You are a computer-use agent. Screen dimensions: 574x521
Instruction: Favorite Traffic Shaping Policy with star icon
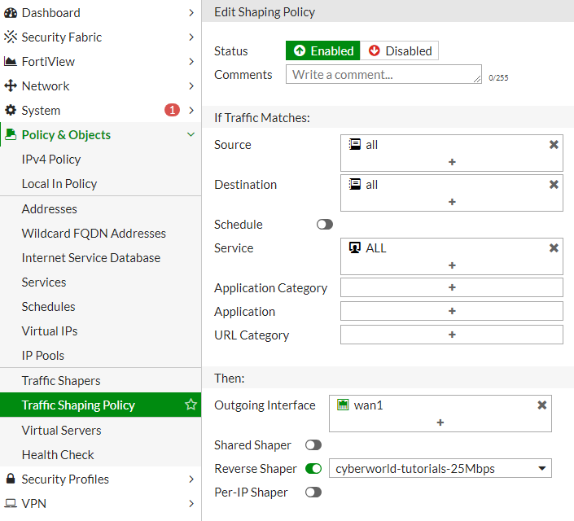(191, 405)
